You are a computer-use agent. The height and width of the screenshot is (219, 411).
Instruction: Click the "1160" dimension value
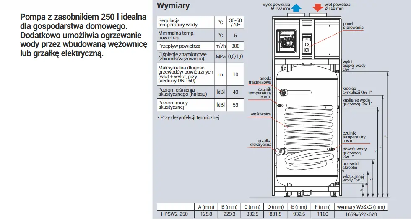point(323,214)
